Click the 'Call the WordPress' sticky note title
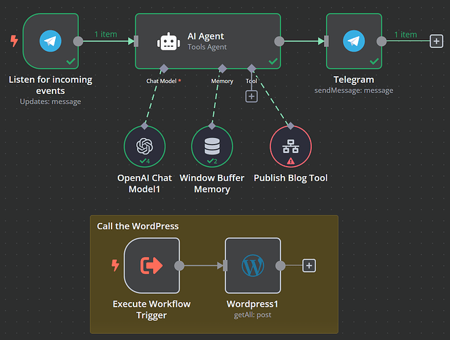Viewport: 450px width, 340px height. click(138, 226)
